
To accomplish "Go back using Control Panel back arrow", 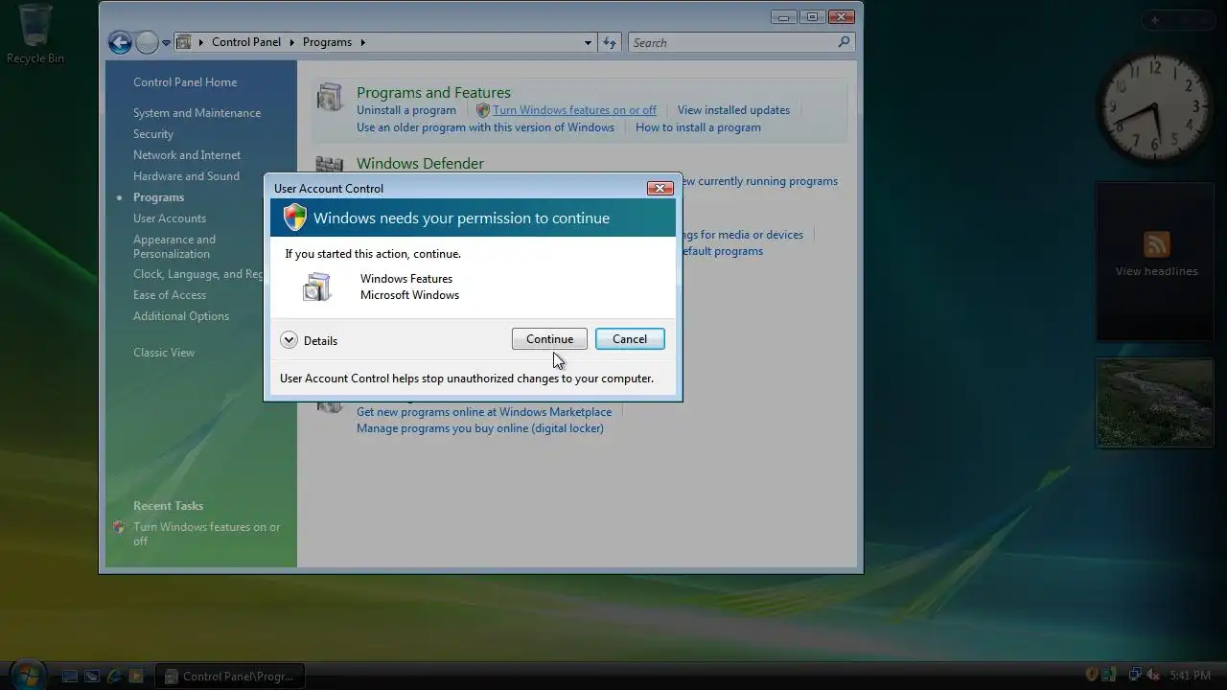I will [120, 42].
